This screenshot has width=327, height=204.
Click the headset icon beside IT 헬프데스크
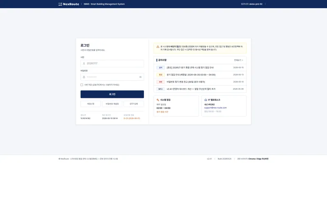(206, 100)
